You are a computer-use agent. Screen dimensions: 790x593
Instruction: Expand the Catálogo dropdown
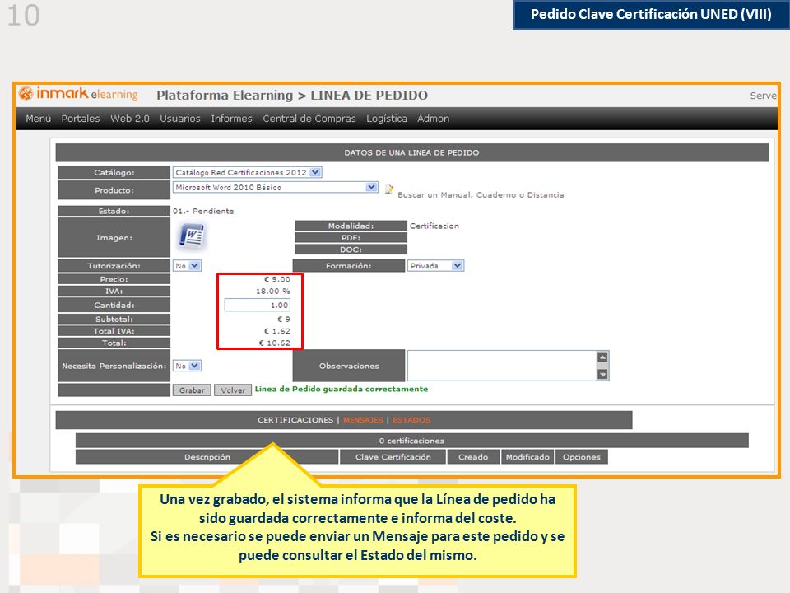315,172
